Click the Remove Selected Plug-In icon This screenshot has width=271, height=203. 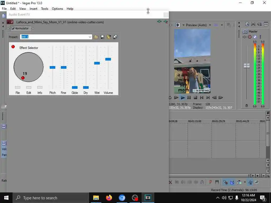pyautogui.click(x=166, y=22)
